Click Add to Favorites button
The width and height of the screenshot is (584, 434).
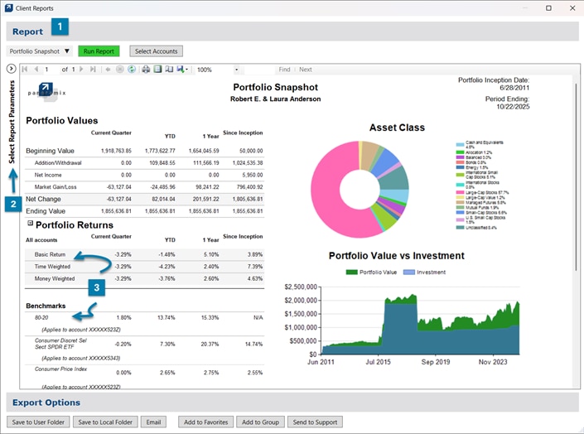205,422
